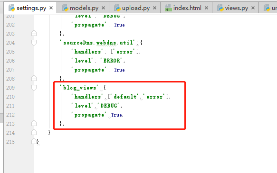Click 'ERROR' level value on line 206
This screenshot has width=277, height=173.
pyautogui.click(x=111, y=61)
